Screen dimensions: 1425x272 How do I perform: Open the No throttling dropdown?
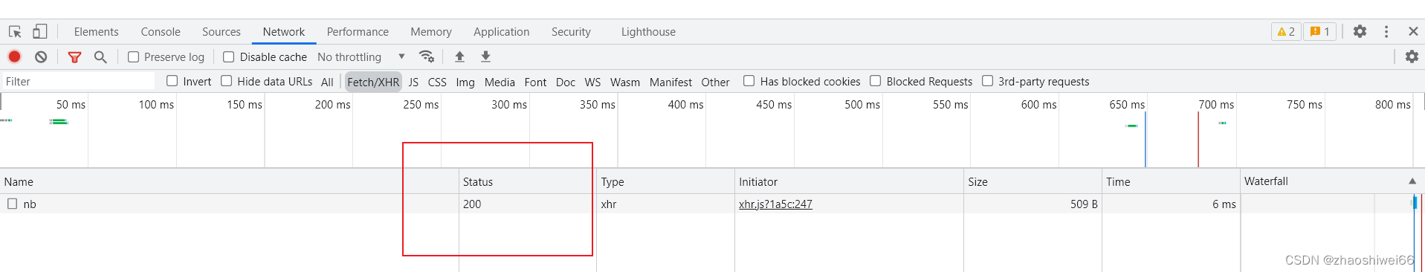361,56
